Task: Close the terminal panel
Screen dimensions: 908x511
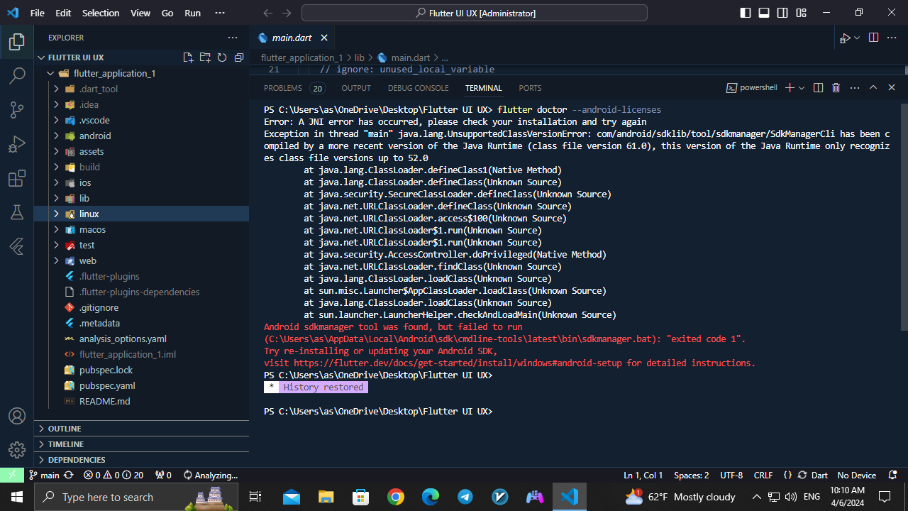Action: point(892,88)
